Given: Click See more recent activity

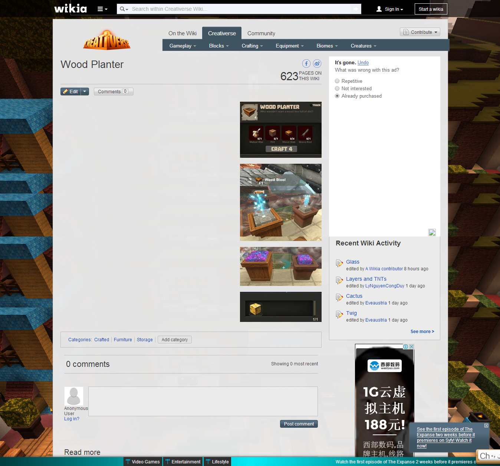Looking at the screenshot, I should 422,332.
